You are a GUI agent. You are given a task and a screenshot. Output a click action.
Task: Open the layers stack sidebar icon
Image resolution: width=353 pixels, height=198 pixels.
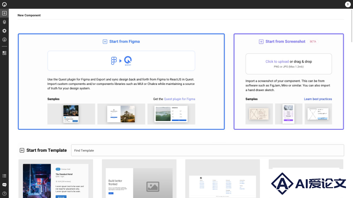tap(4, 22)
